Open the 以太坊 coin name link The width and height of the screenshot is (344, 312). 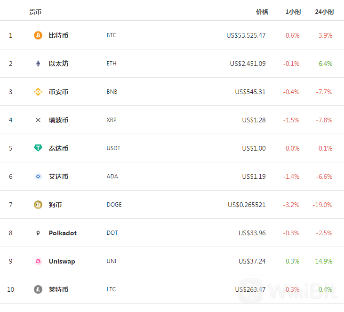click(58, 64)
